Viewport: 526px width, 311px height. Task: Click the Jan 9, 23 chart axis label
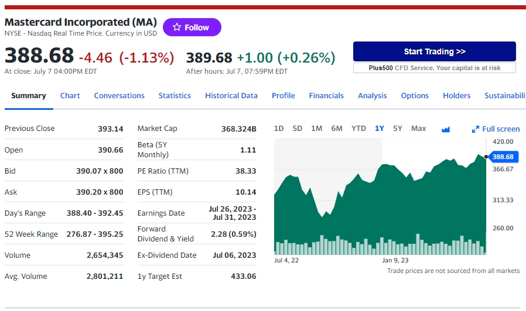coord(395,261)
